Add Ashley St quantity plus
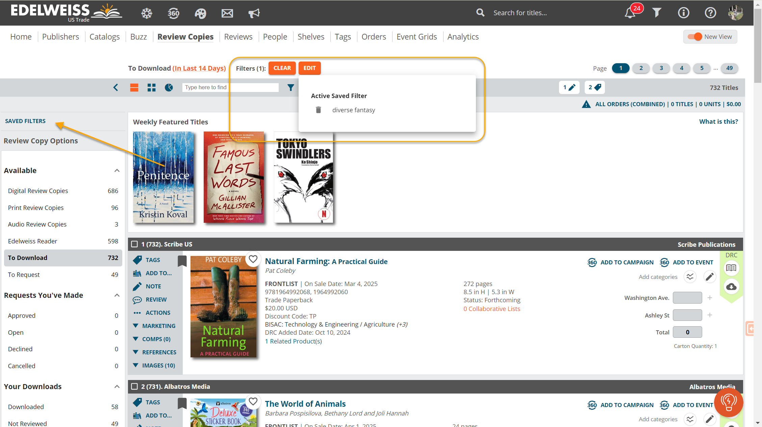 point(710,315)
